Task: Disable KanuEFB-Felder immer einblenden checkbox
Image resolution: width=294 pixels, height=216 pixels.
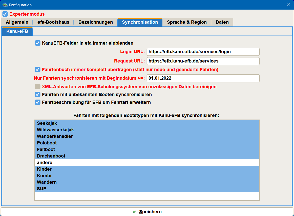Action: [x=38, y=43]
